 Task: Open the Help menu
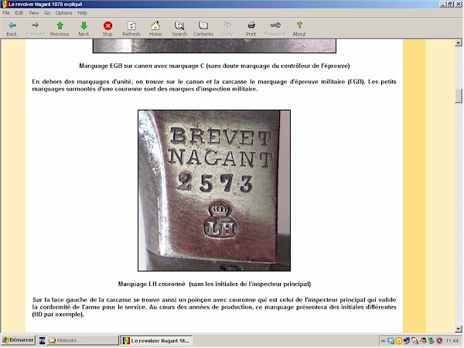(82, 12)
